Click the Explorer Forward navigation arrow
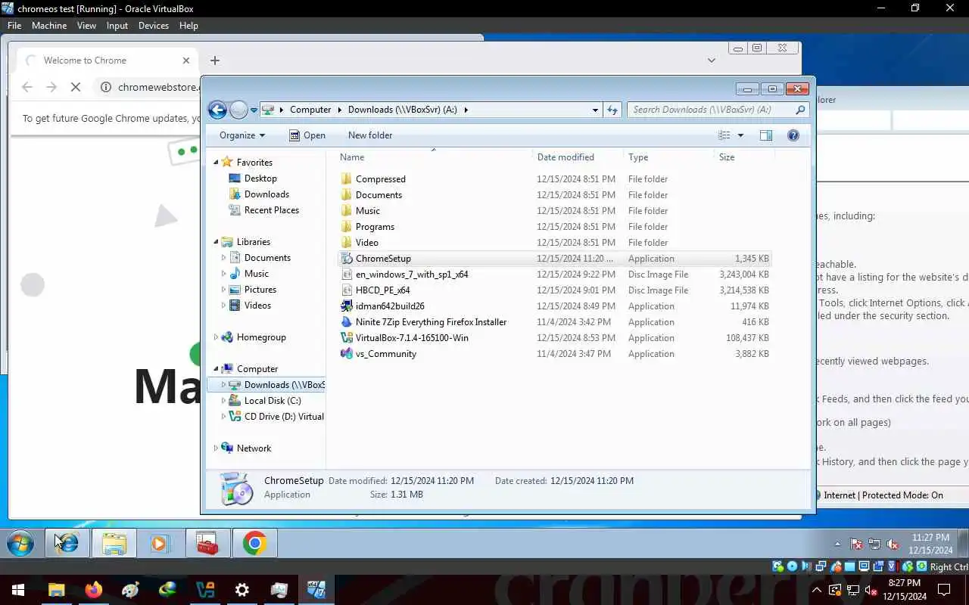This screenshot has width=969, height=605. [x=238, y=110]
